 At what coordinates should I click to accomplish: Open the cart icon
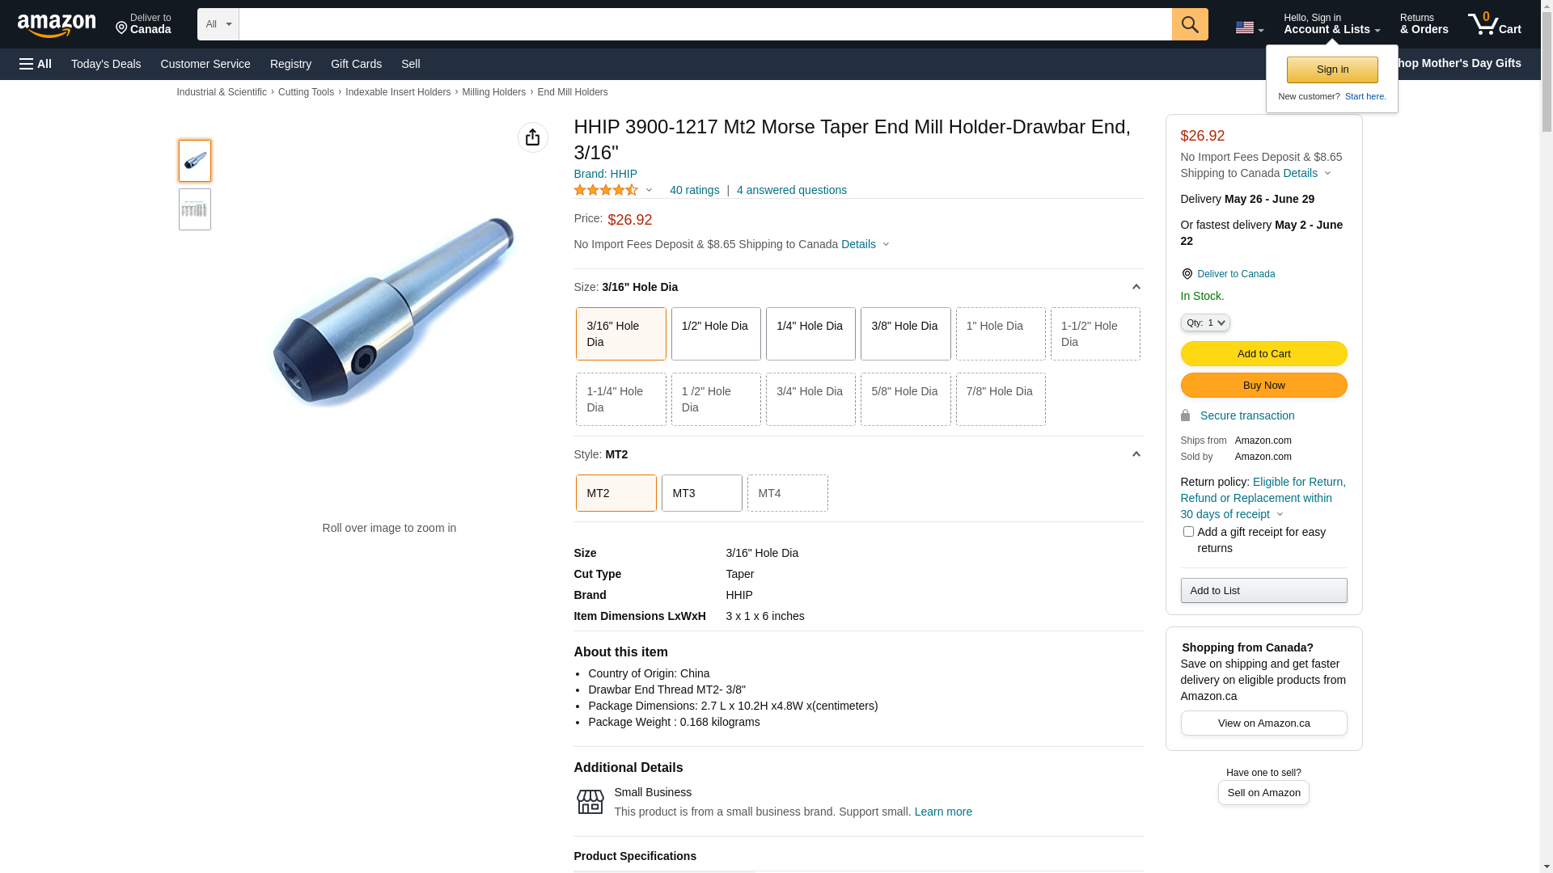pos(1494,24)
